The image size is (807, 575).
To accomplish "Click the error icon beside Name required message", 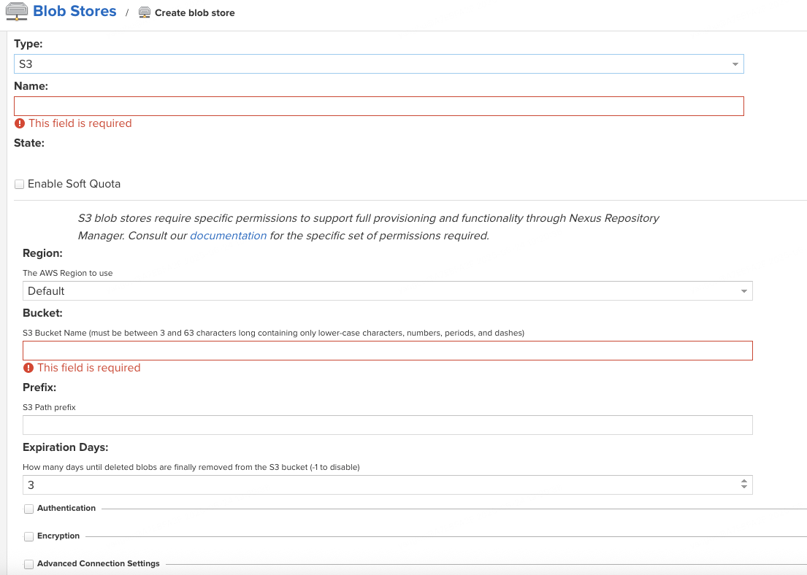I will click(20, 123).
